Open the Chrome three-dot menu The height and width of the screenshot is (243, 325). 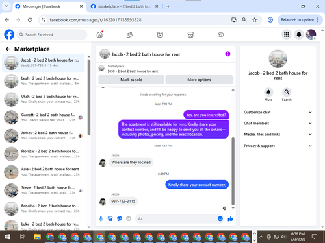[x=318, y=20]
